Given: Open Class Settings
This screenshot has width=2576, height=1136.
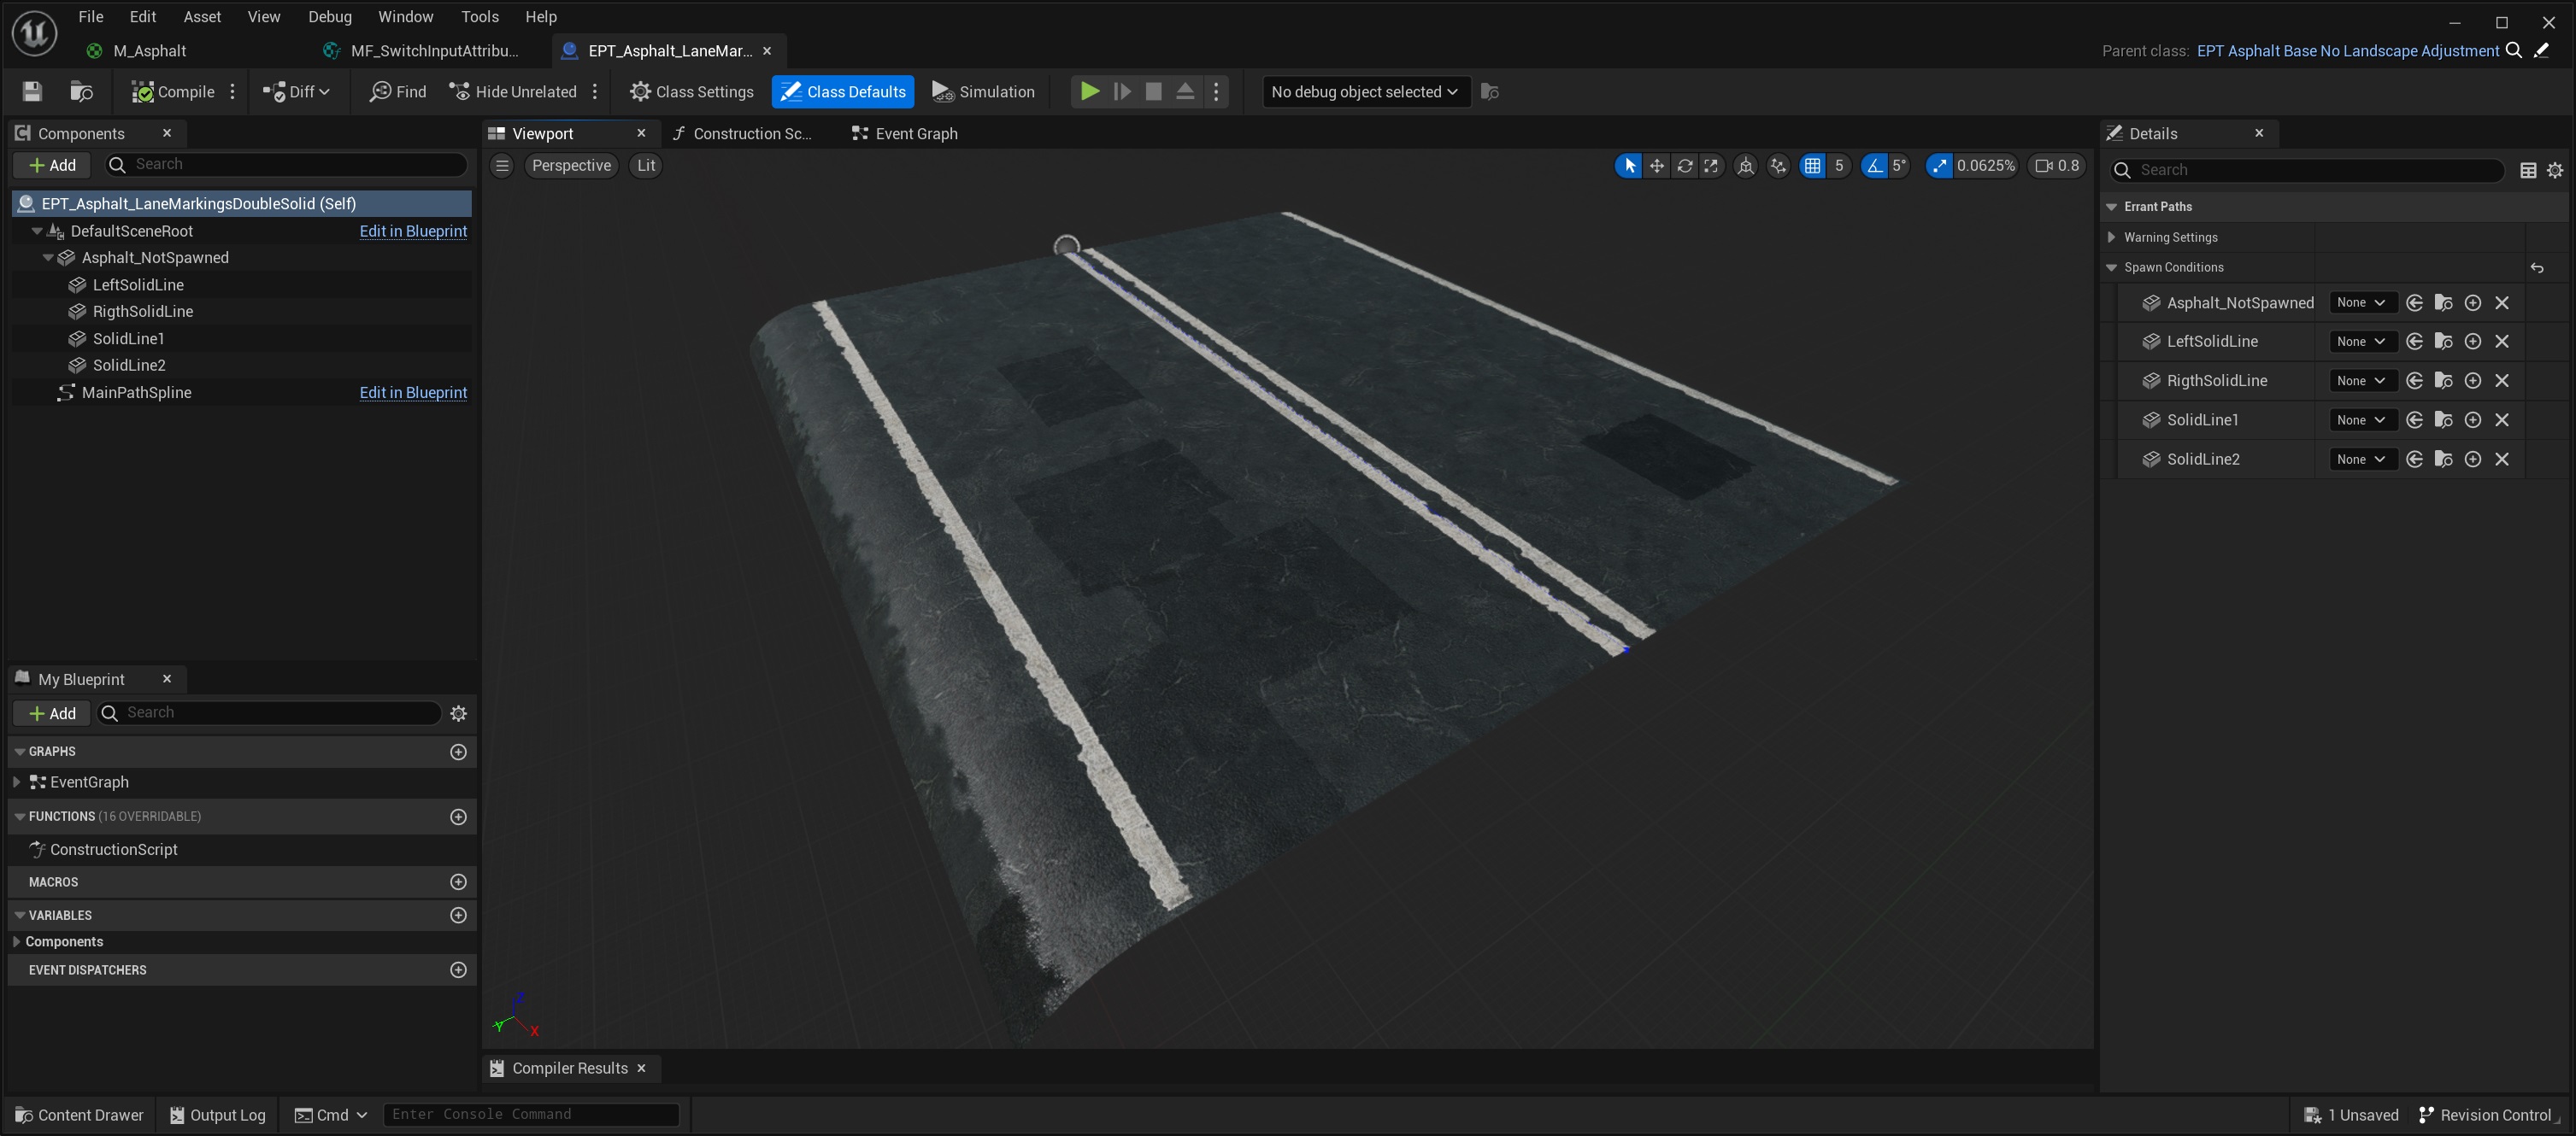Looking at the screenshot, I should 692,91.
